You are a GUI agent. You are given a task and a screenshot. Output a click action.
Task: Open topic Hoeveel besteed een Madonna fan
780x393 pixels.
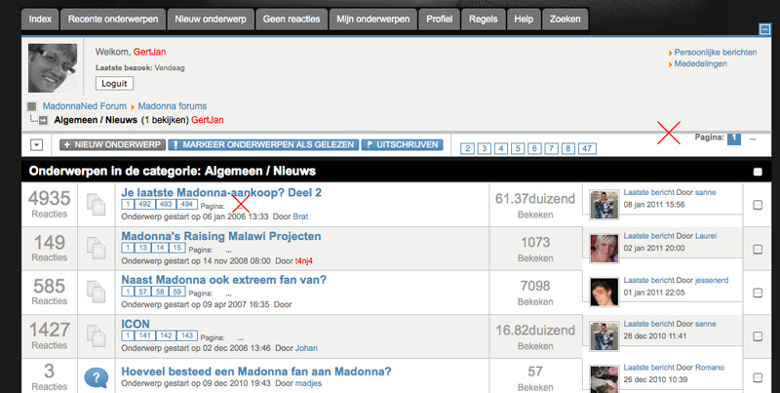pyautogui.click(x=256, y=372)
